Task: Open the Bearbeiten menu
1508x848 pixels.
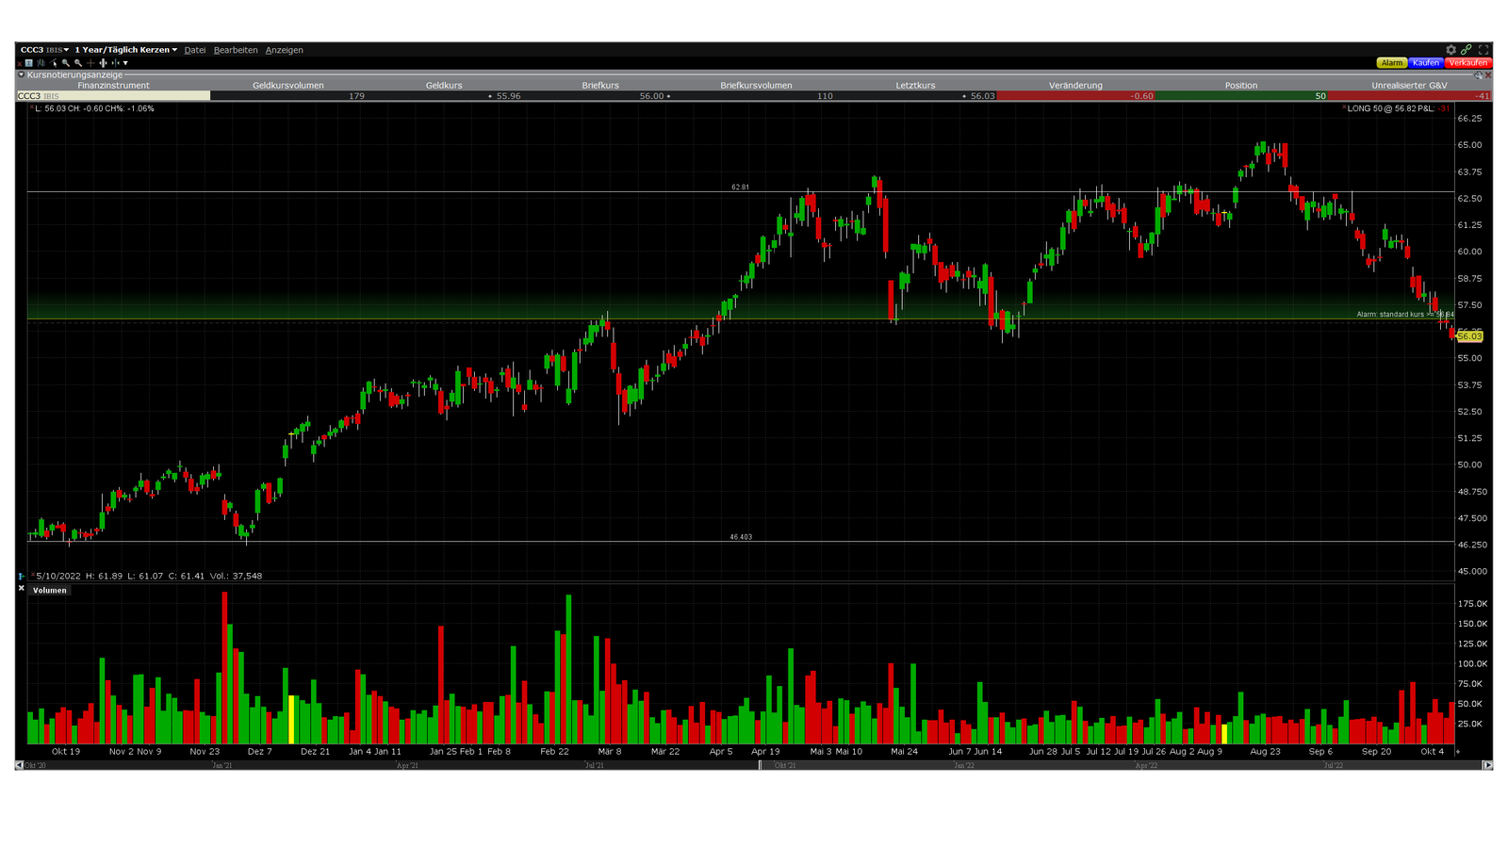Action: pos(236,50)
